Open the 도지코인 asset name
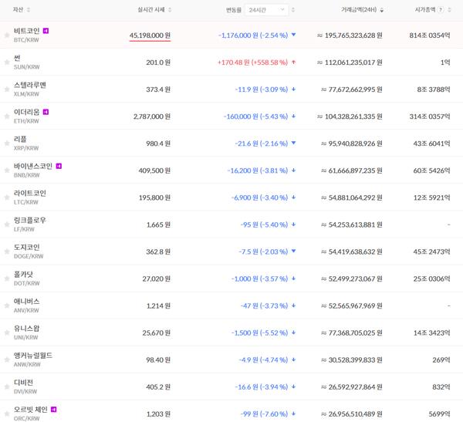This screenshot has width=463, height=422. point(26,247)
